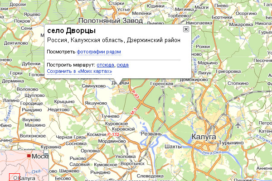Click the Макаровка label

pyautogui.click(x=241, y=24)
